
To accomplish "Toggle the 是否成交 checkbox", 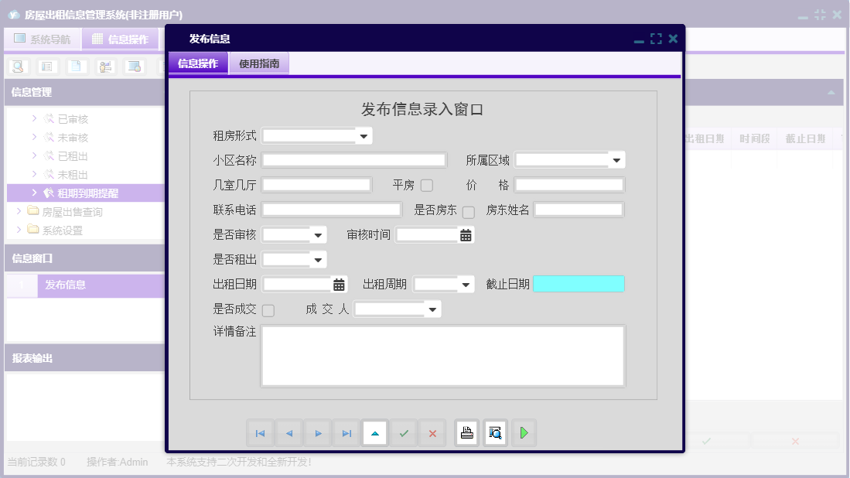I will (x=267, y=309).
